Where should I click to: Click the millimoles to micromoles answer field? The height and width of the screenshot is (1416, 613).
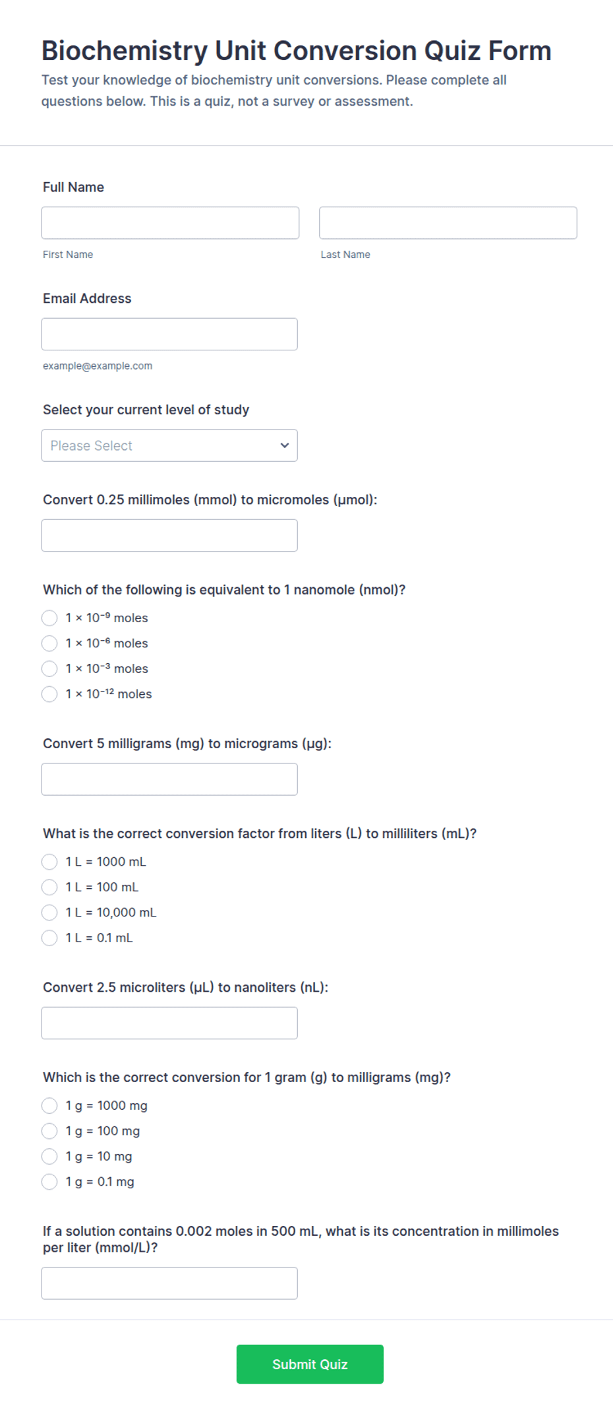[169, 536]
